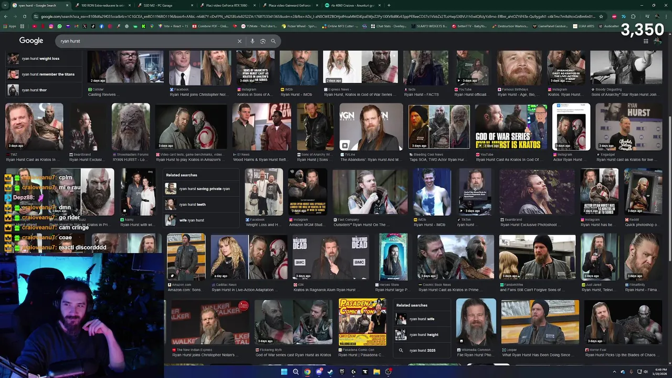Open Discord from the taskbar
This screenshot has width=672, height=378.
click(x=319, y=372)
